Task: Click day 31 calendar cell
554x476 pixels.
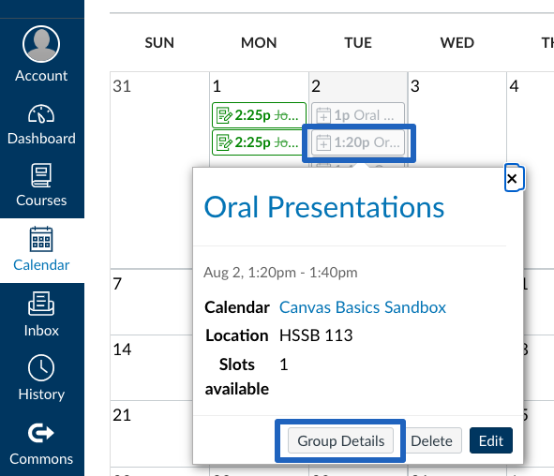Action: pyautogui.click(x=159, y=171)
